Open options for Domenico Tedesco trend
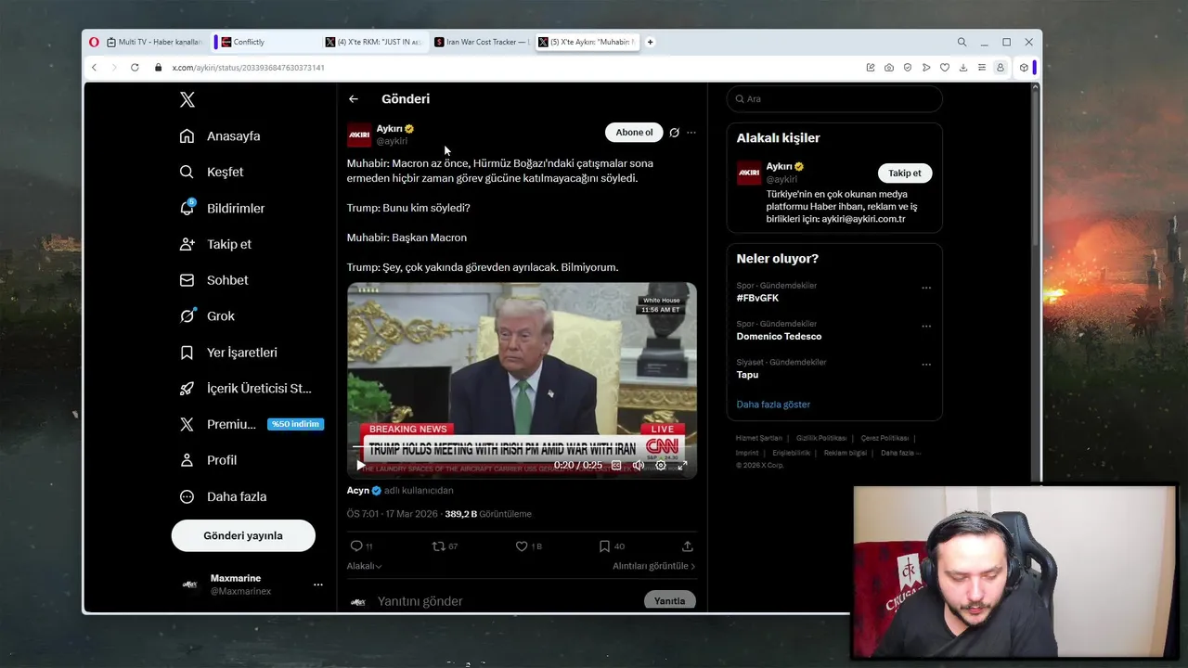Screen dimensions: 1188x668 926,327
